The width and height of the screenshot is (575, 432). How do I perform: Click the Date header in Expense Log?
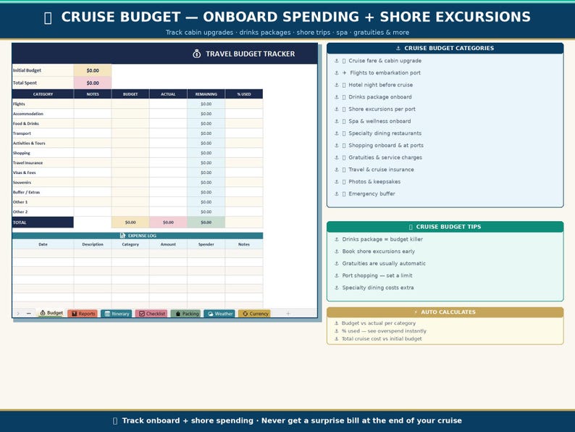(x=43, y=244)
